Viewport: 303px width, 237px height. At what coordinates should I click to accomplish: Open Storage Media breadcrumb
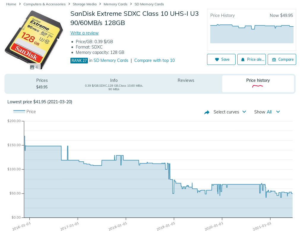[x=85, y=4]
